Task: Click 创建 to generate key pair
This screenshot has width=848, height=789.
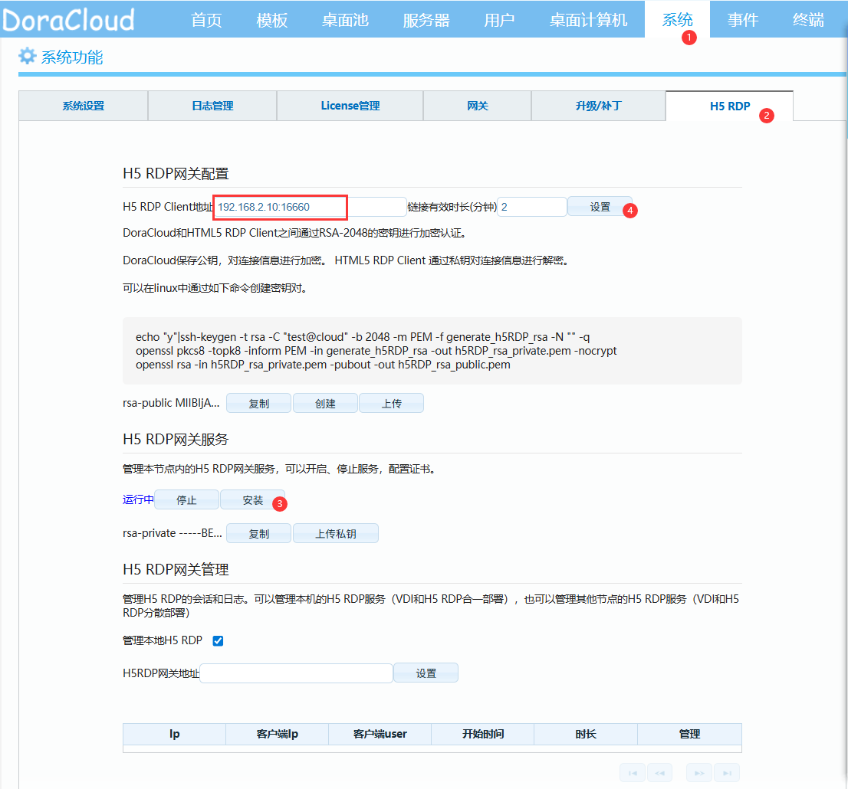Action: [x=325, y=404]
